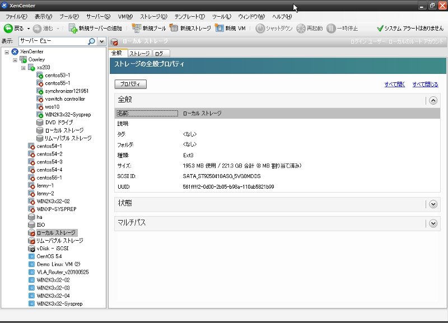Click the XenCenter root node icon
Image resolution: width=448 pixels, height=323 pixels.
(x=15, y=52)
